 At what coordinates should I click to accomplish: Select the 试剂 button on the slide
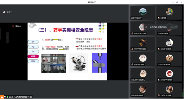pos(33,61)
